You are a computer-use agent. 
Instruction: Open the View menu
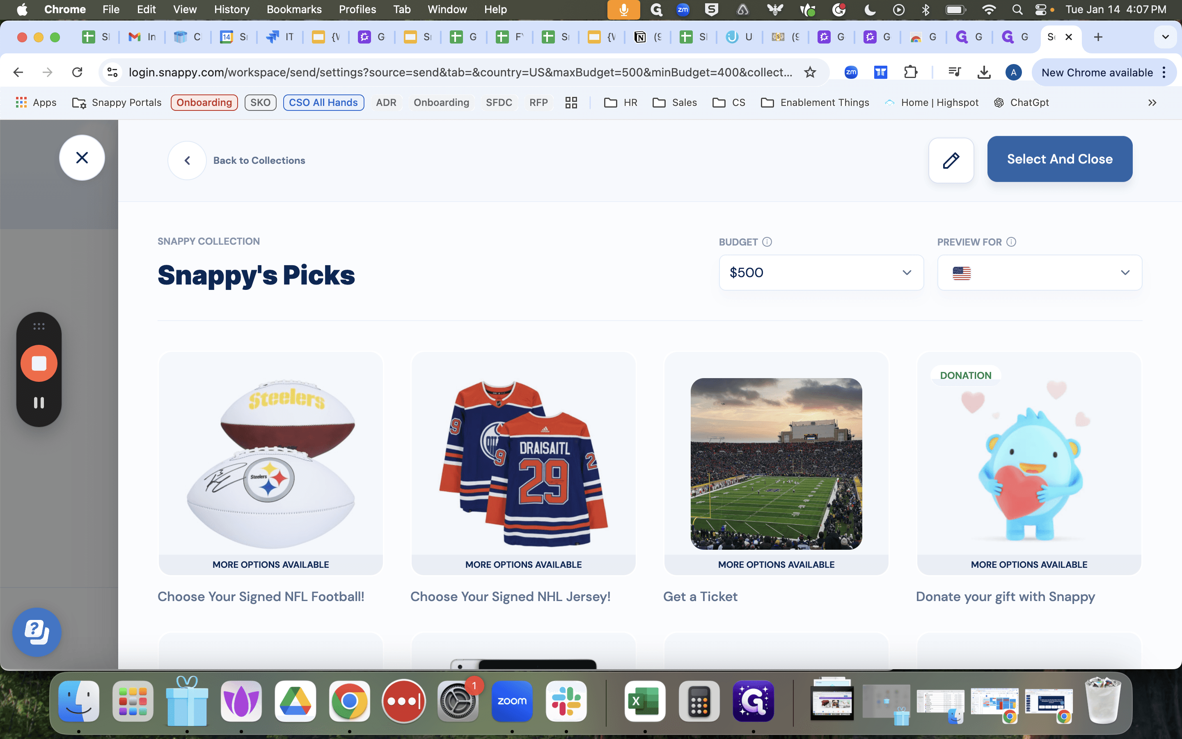coord(185,9)
